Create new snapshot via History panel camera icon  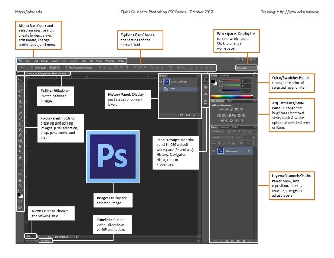point(188,115)
